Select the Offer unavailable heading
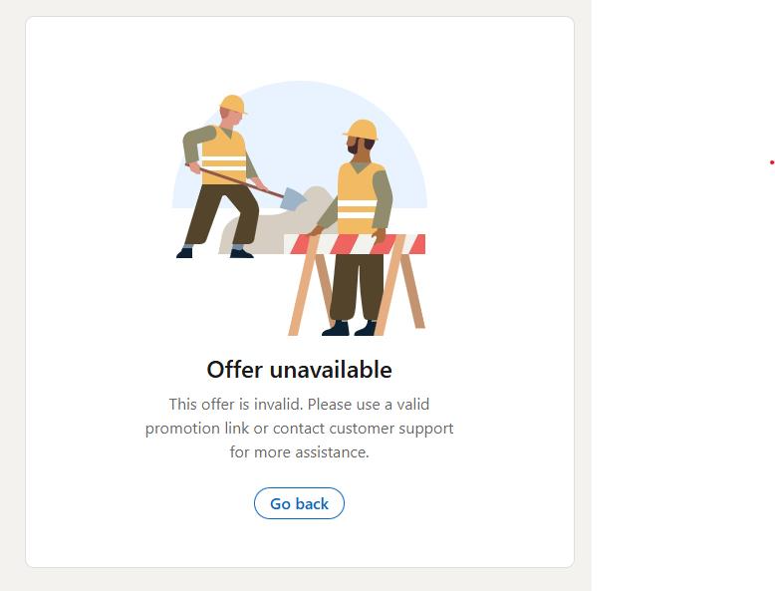The height and width of the screenshot is (591, 775). tap(299, 370)
